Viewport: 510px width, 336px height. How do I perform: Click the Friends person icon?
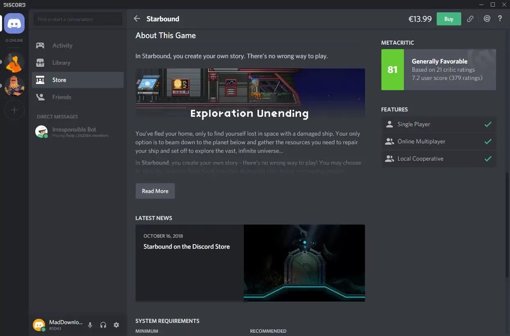pos(40,97)
